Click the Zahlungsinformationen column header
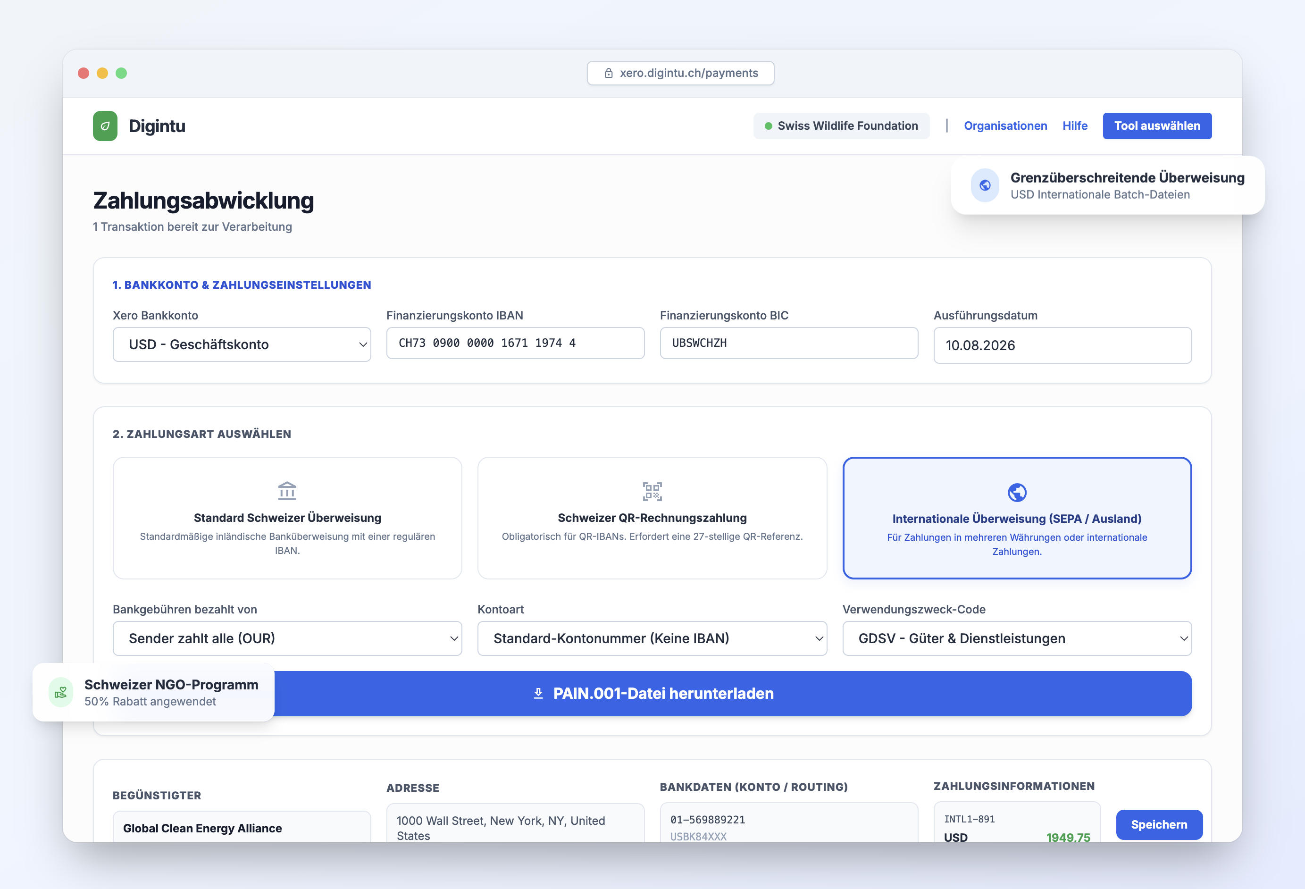The image size is (1305, 889). tap(1014, 786)
